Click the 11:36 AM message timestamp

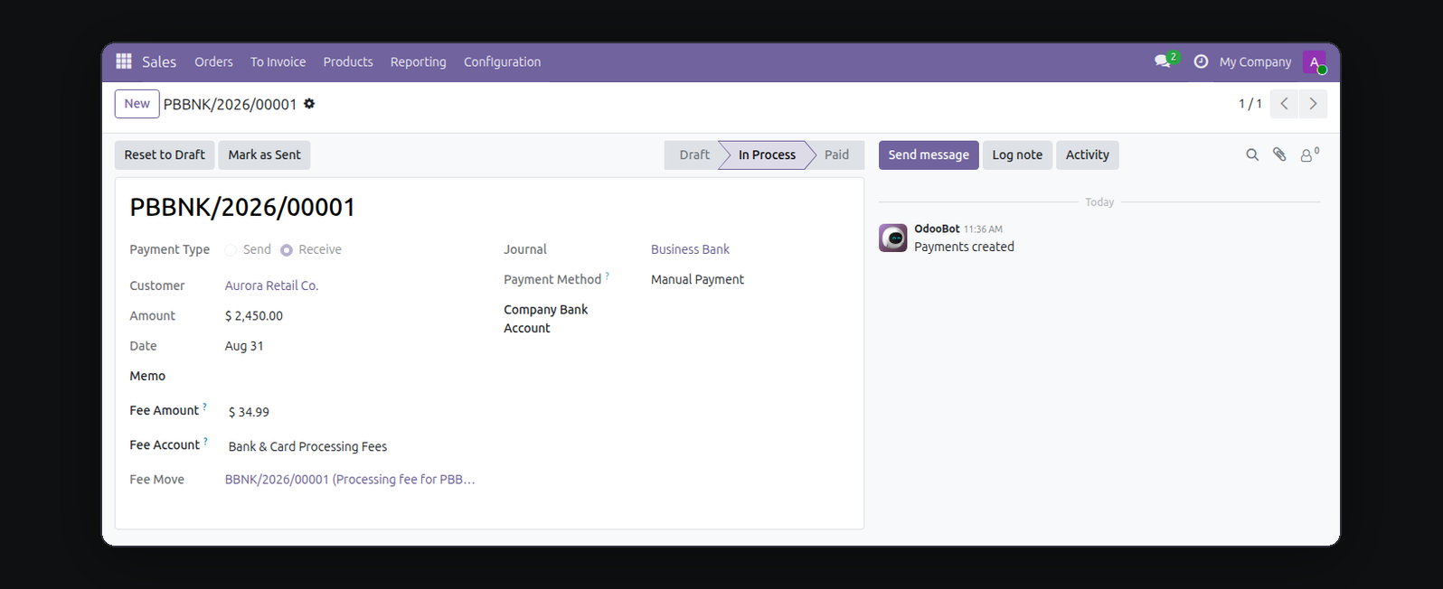tap(983, 229)
